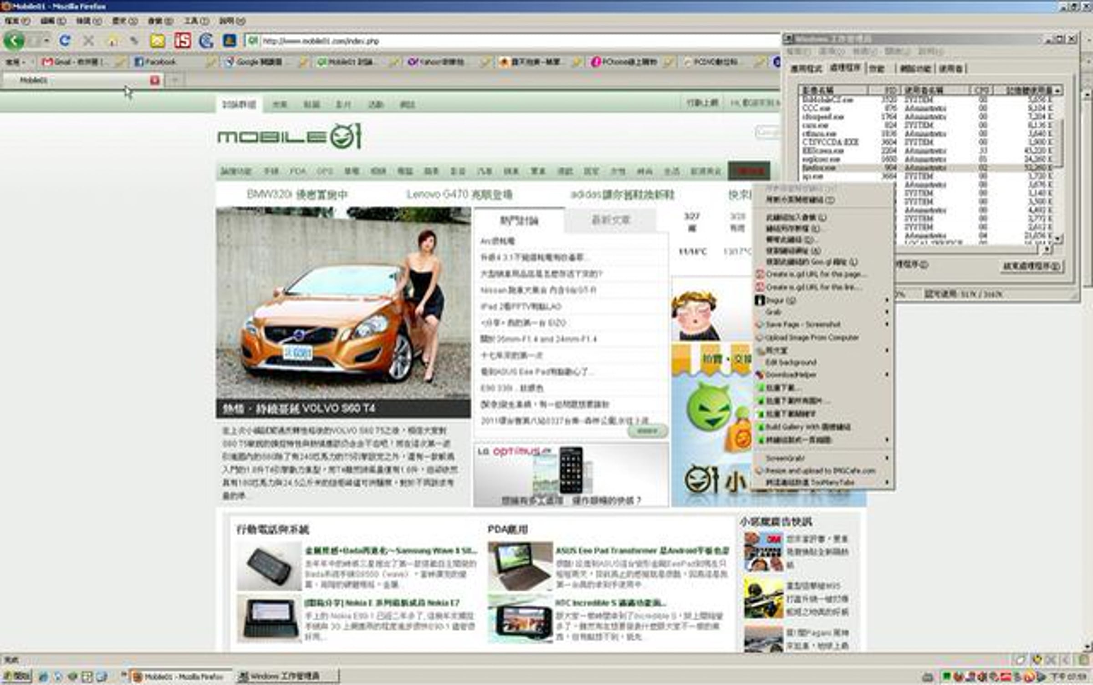Click the yellow envelope mail toolbar icon
1093x685 pixels.
pyautogui.click(x=158, y=41)
